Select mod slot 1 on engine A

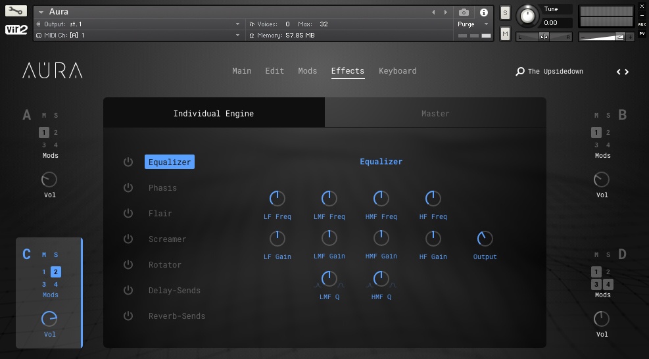(44, 133)
